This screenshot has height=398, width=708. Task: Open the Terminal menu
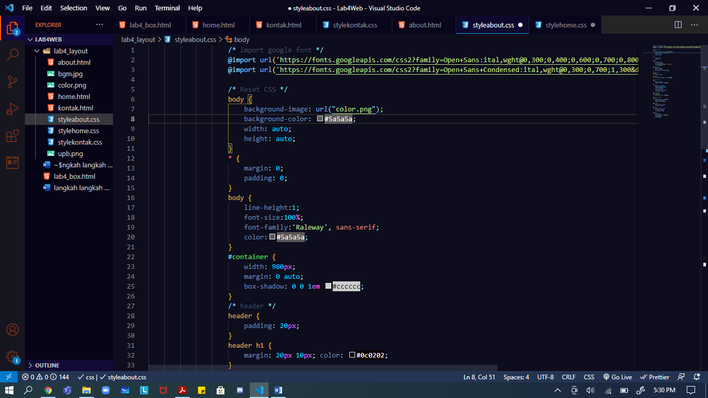[x=167, y=8]
